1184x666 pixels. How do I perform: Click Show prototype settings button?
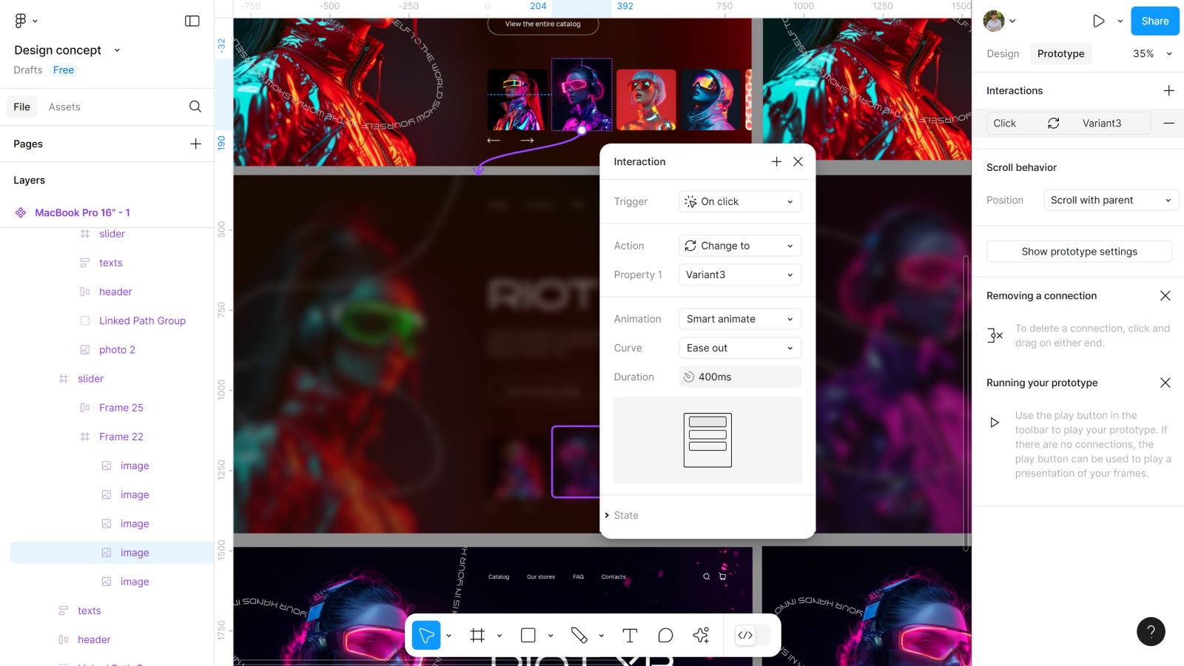1079,252
